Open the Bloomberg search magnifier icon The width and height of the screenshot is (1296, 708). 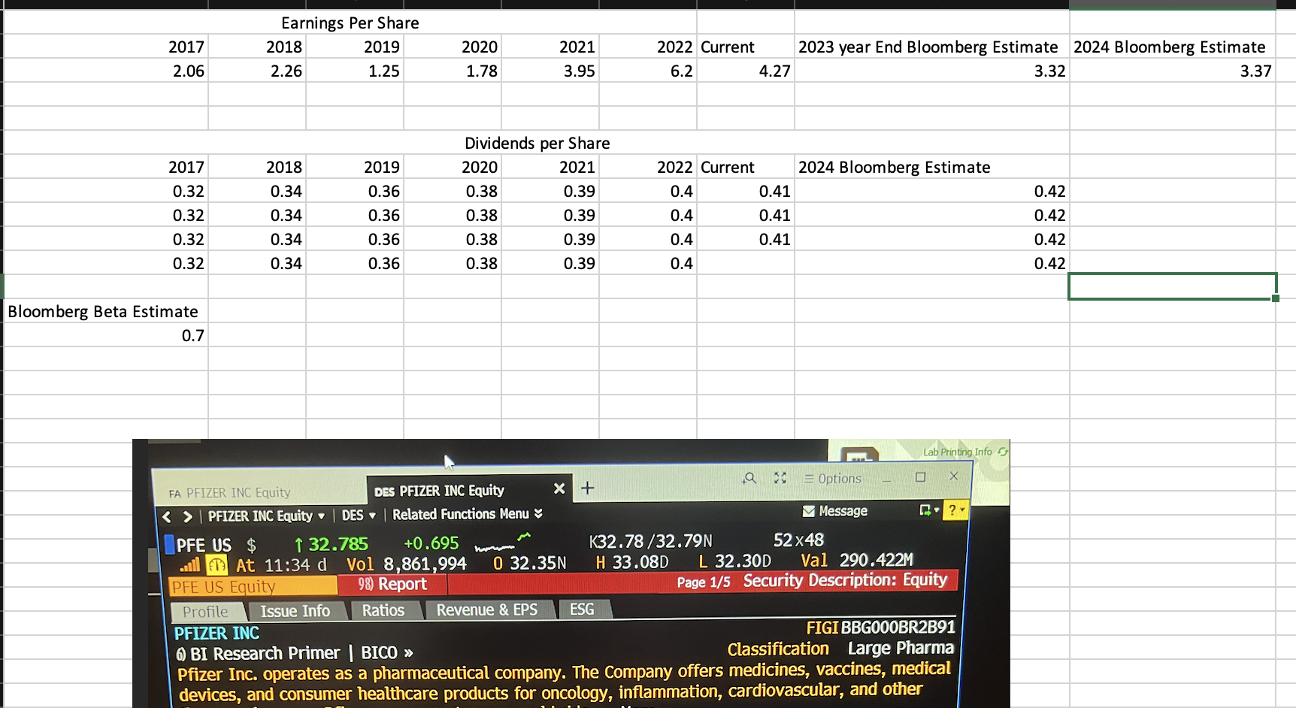coord(749,478)
